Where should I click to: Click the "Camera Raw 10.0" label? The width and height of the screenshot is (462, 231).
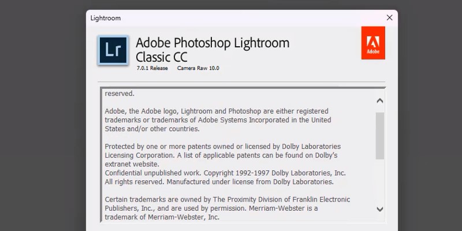tap(198, 68)
